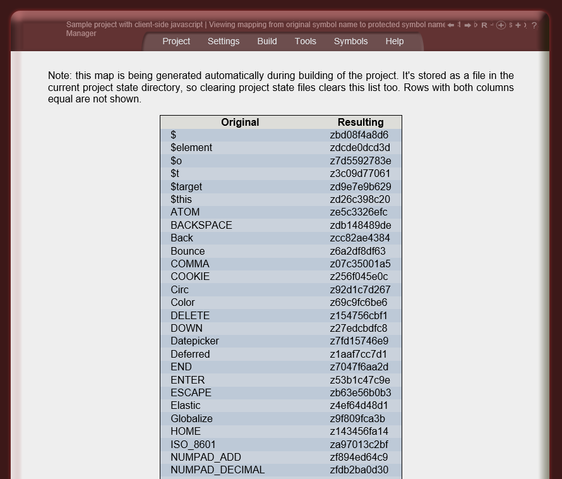Image resolution: width=562 pixels, height=479 pixels.
Task: Select the $element row in Original column
Action: pos(191,148)
